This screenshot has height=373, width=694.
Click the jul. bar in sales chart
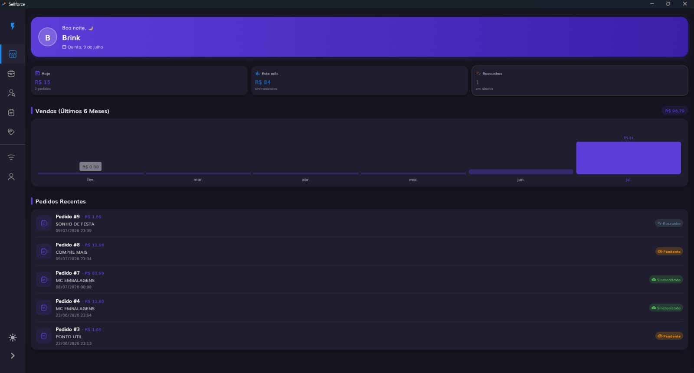(x=628, y=158)
